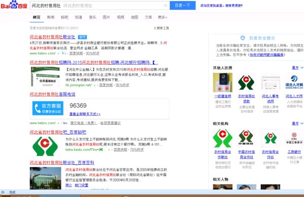Click first portrait under 相关人物
The image size is (304, 197).
[222, 187]
